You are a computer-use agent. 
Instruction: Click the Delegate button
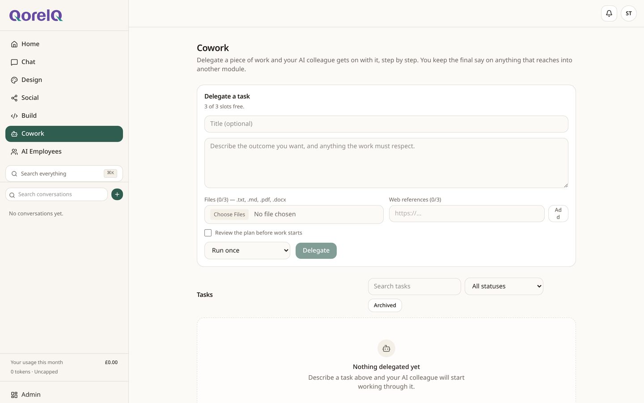[x=316, y=251]
